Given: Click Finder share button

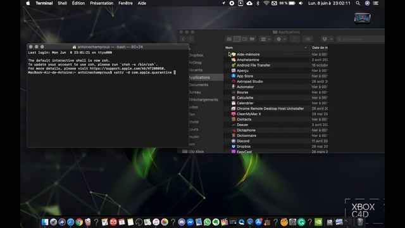Looking at the screenshot, I should click(x=295, y=39).
